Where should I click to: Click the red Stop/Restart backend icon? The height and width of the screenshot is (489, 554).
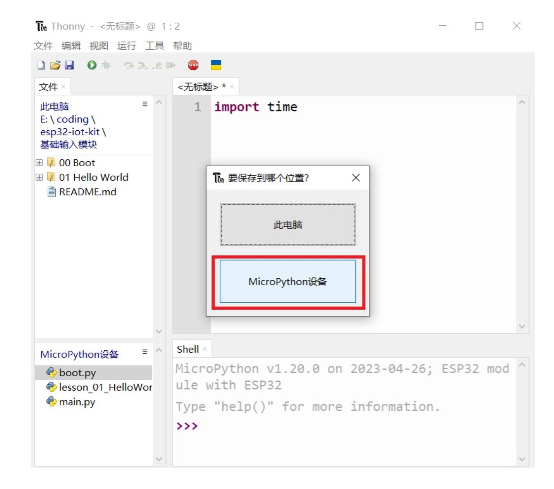[194, 65]
